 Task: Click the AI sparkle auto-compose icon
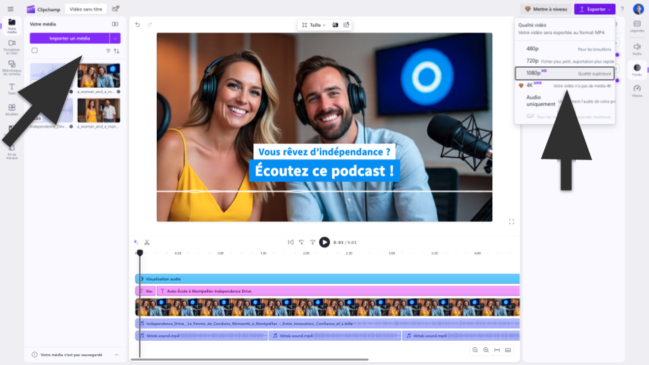(136, 242)
